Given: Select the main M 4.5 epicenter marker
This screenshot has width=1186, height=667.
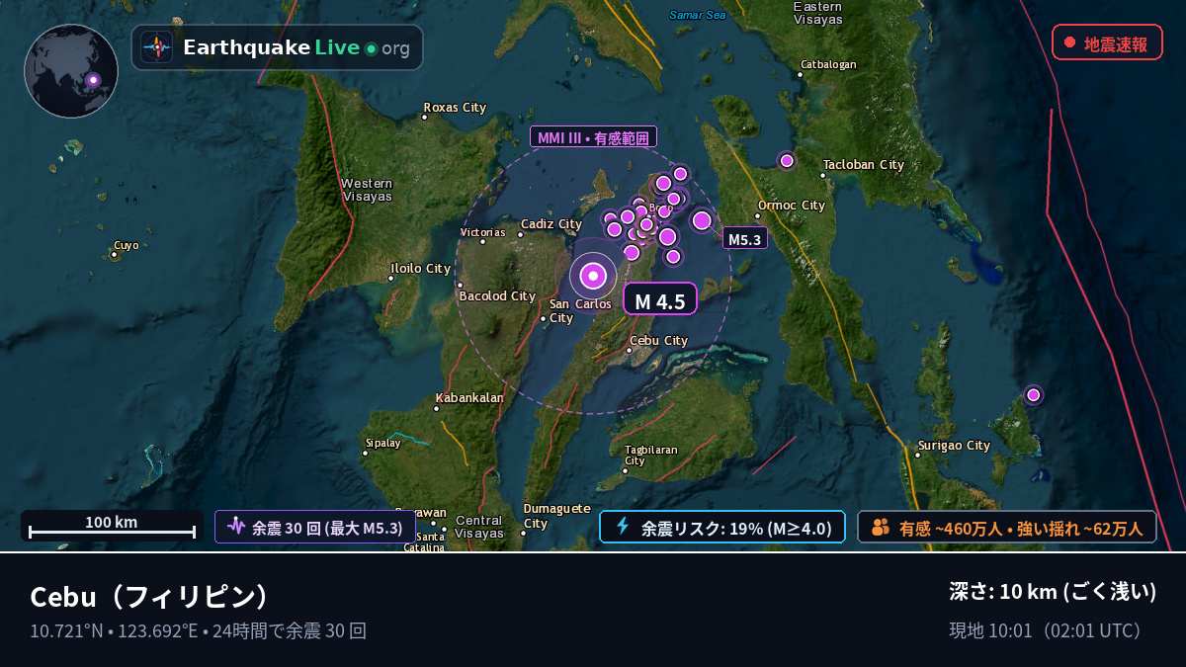Looking at the screenshot, I should pyautogui.click(x=593, y=276).
